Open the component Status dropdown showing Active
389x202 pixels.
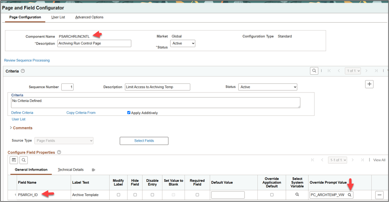(x=182, y=43)
